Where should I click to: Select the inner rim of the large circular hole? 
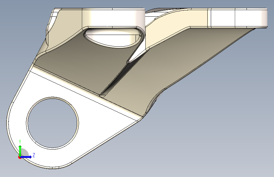pos(52,123)
